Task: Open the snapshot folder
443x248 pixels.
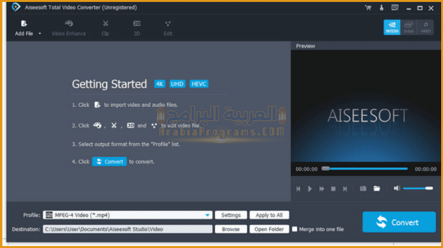Action: pyautogui.click(x=376, y=189)
